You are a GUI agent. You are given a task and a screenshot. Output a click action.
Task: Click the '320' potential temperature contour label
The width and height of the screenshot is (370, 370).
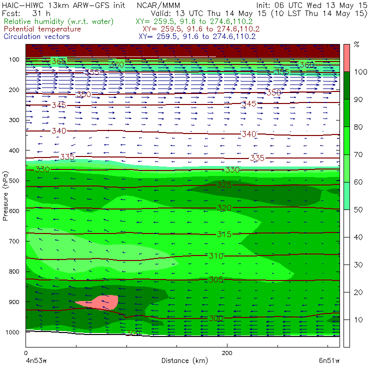[x=224, y=208]
